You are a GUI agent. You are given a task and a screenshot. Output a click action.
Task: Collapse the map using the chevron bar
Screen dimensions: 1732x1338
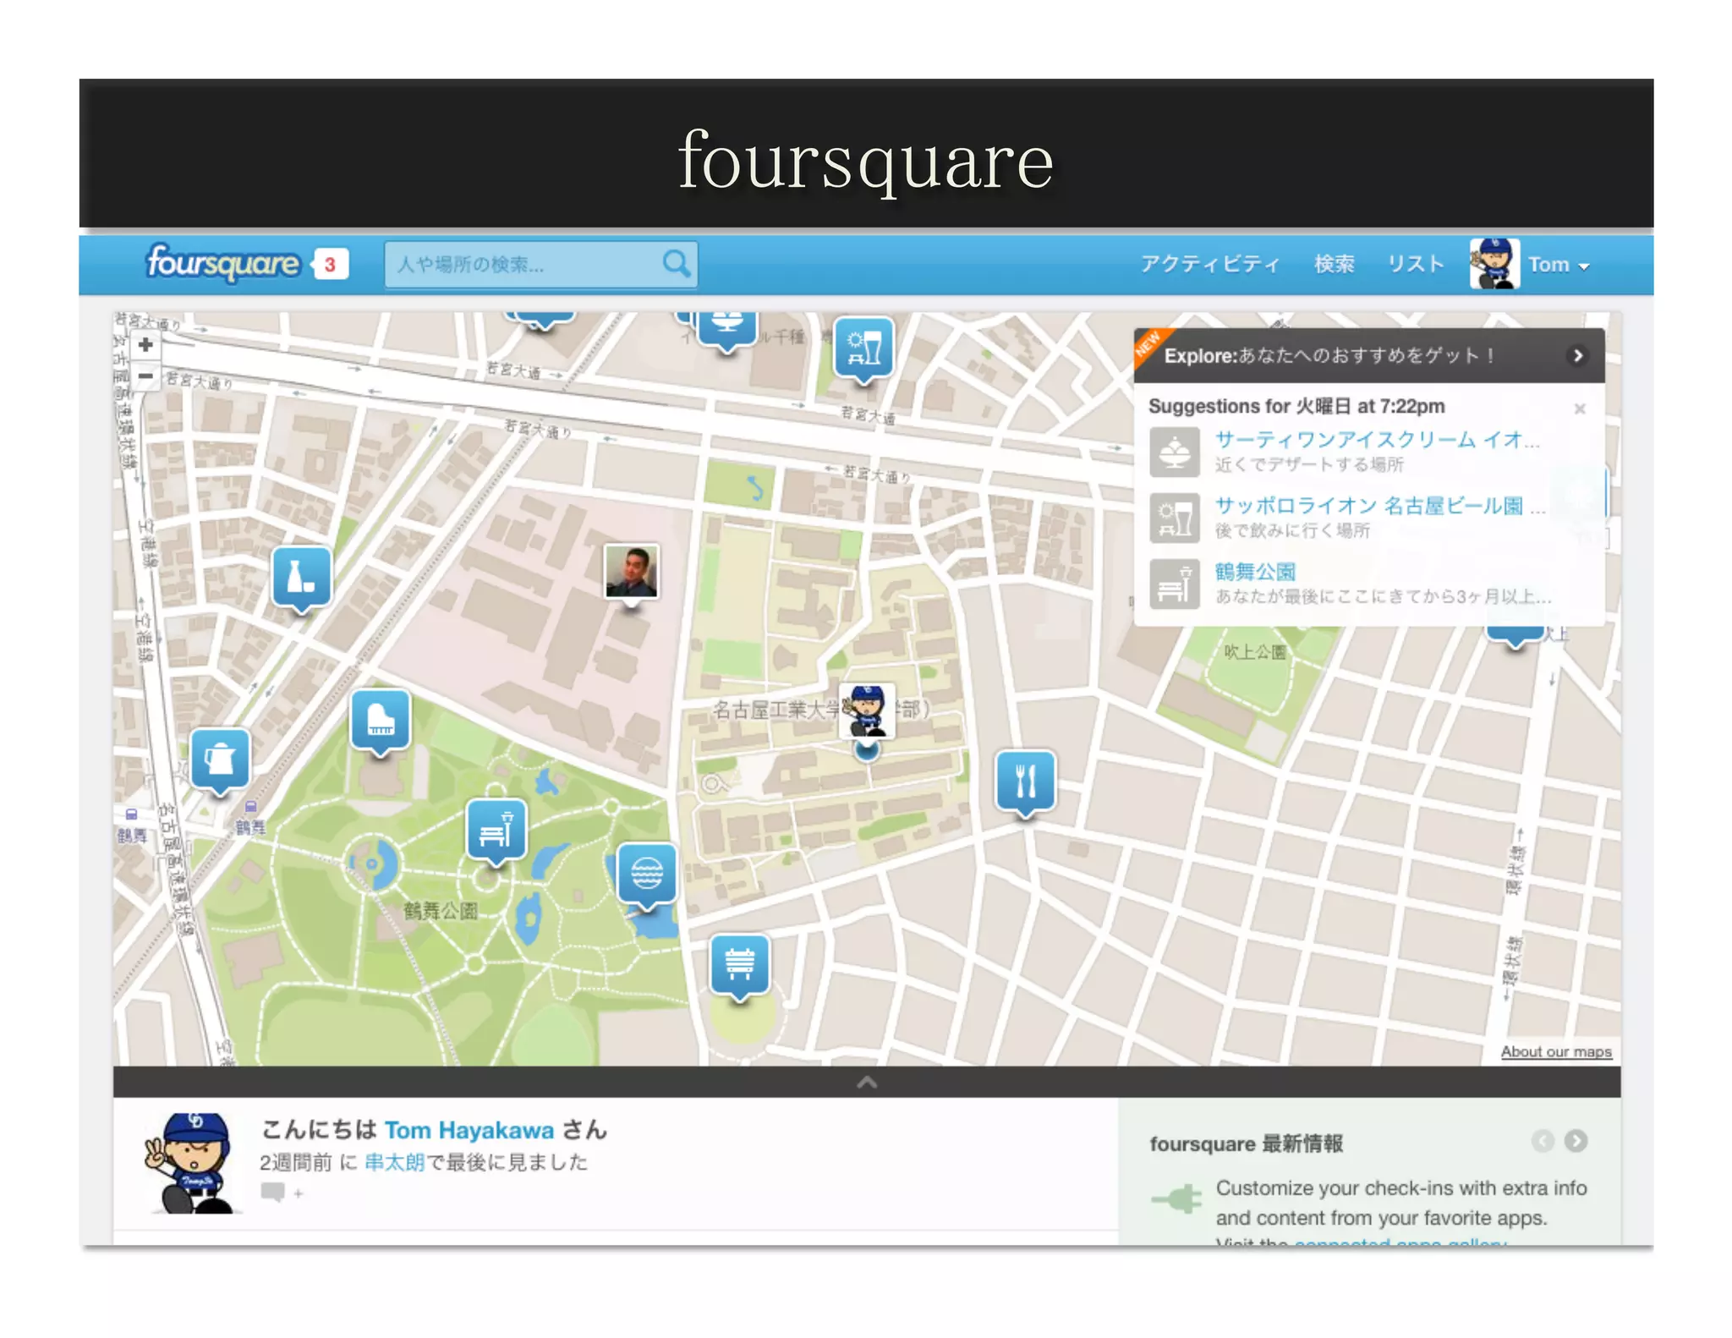coord(867,1082)
